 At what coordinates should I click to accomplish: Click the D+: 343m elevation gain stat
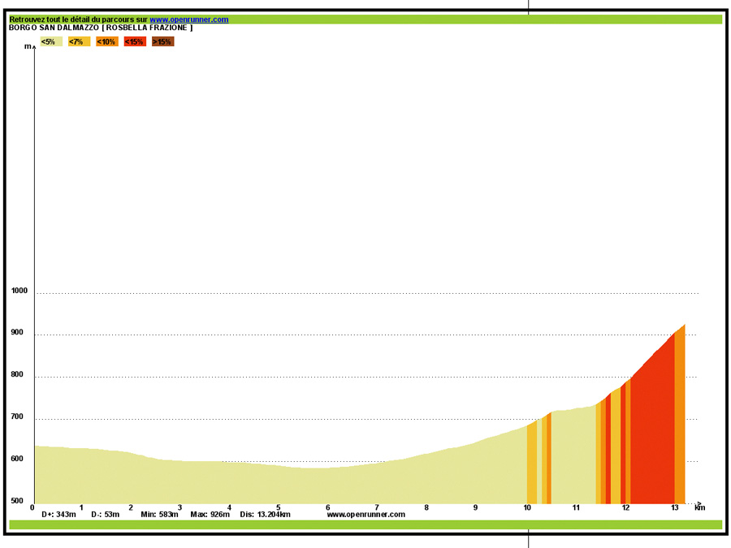58,515
